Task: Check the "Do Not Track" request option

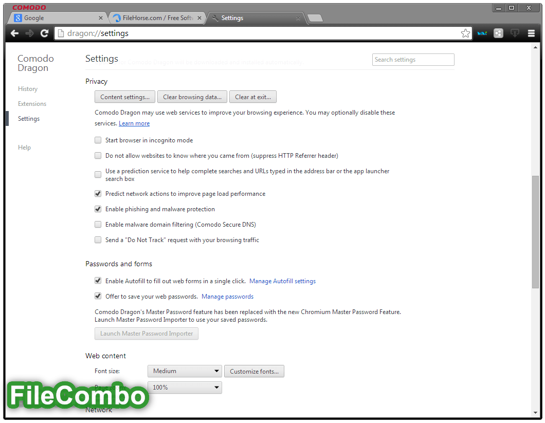Action: coord(98,240)
